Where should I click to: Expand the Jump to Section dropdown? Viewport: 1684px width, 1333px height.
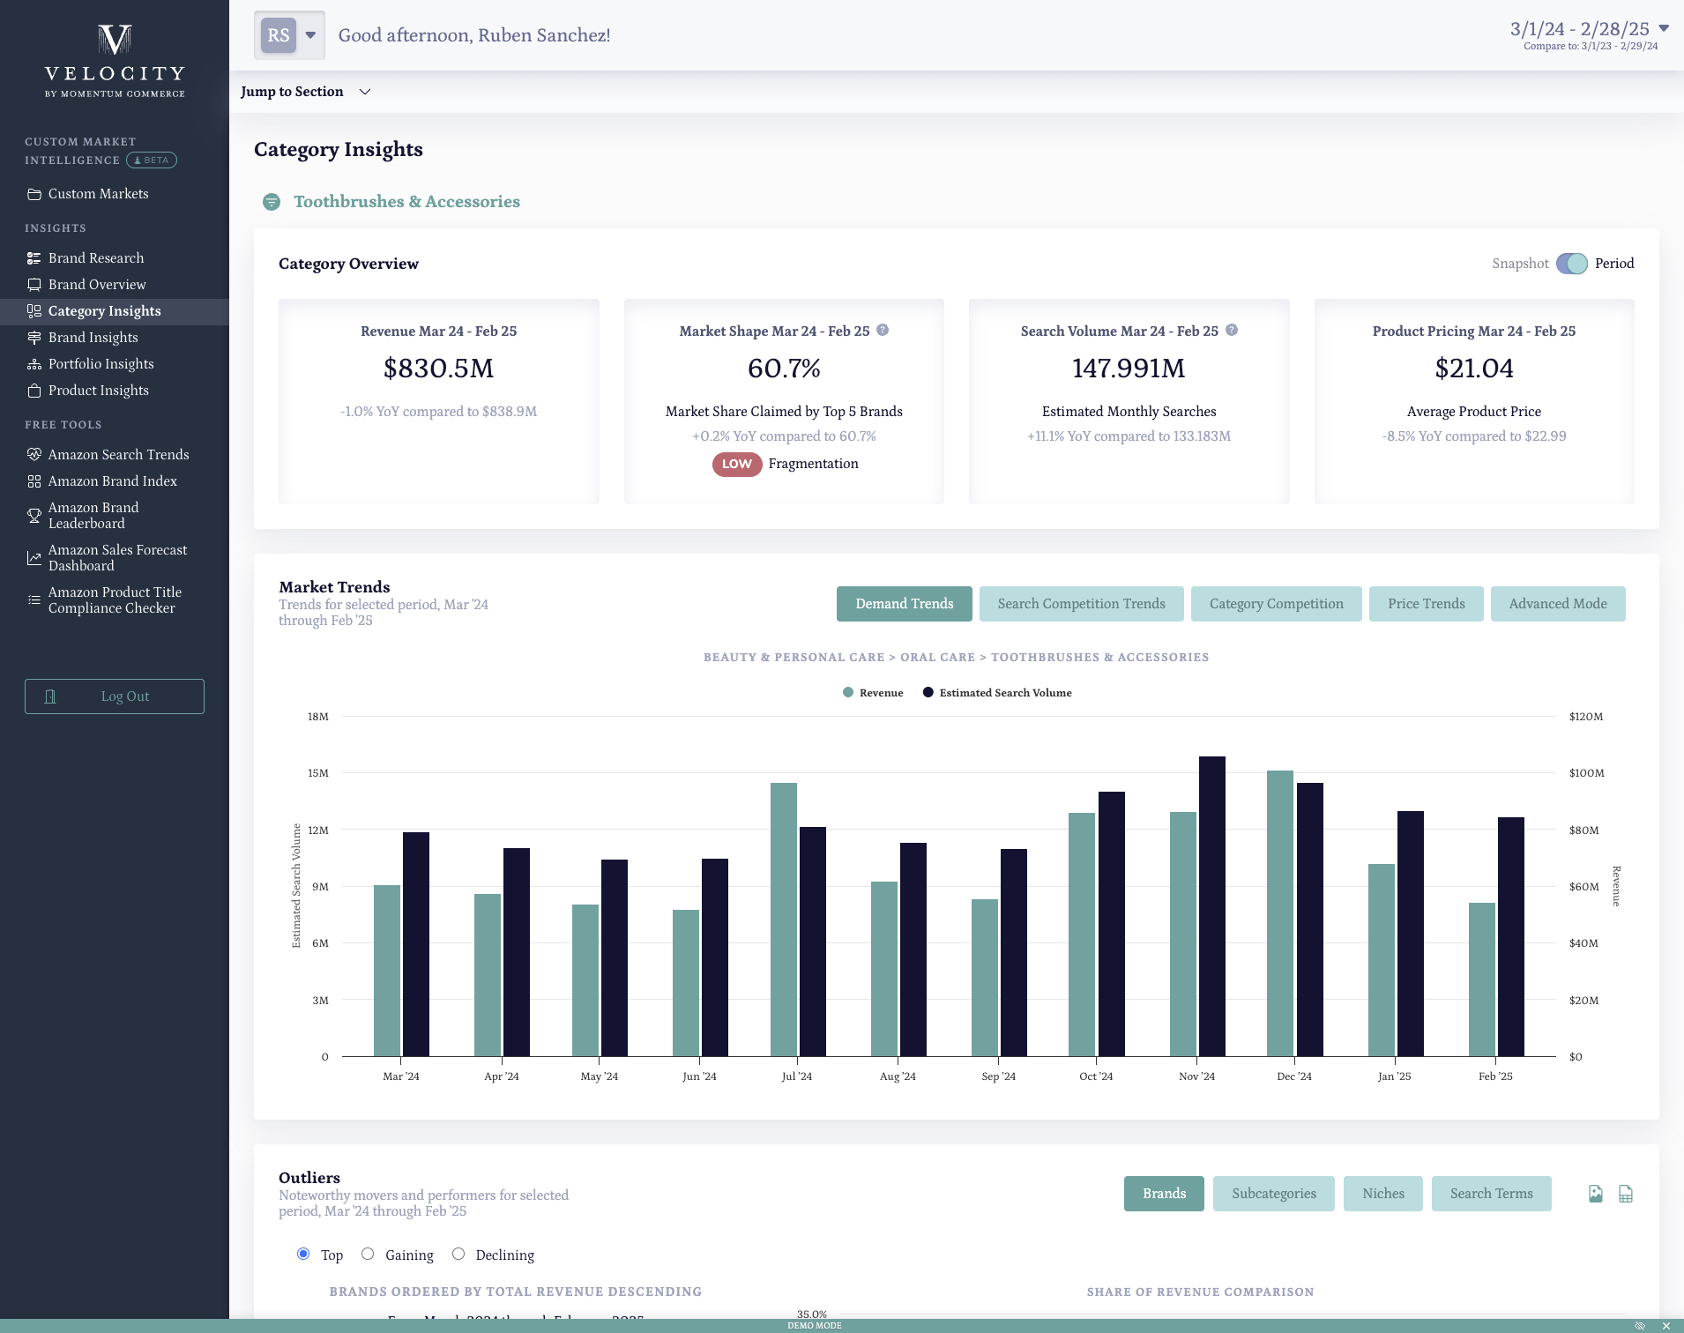point(305,92)
